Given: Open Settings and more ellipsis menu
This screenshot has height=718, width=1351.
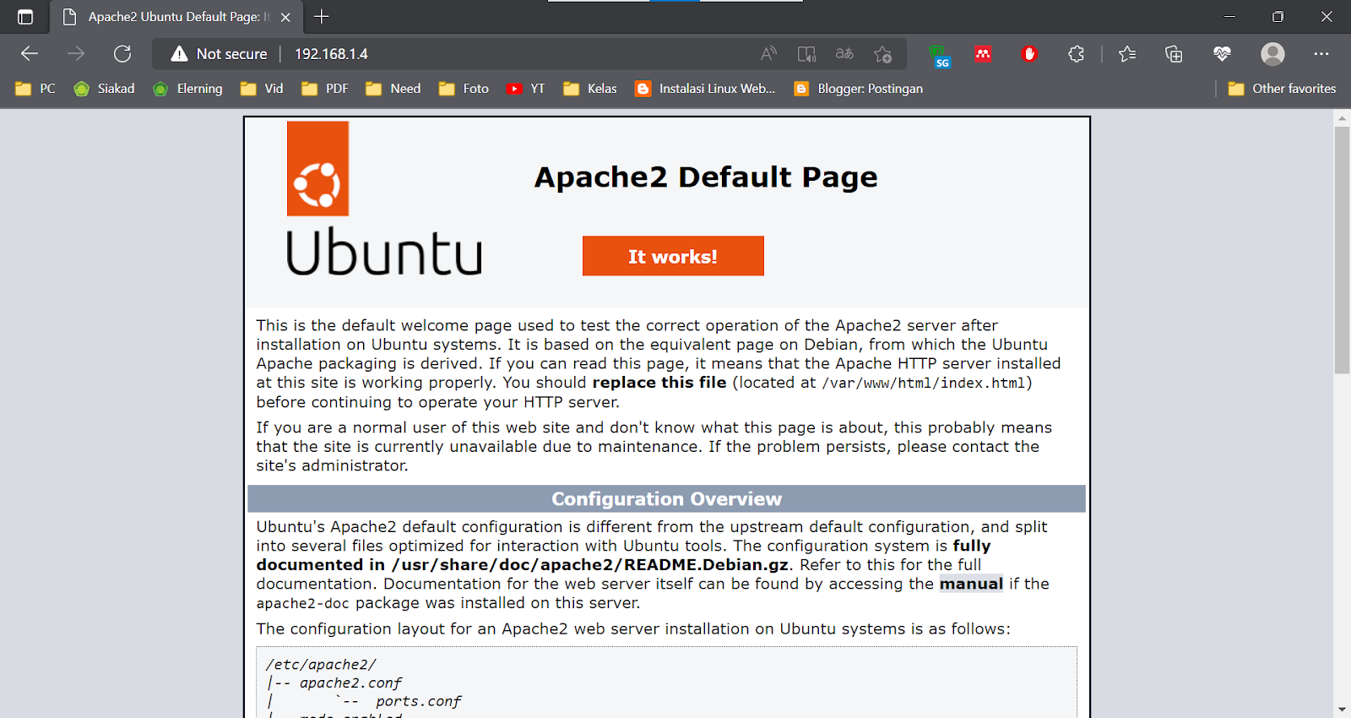Looking at the screenshot, I should click(x=1321, y=54).
